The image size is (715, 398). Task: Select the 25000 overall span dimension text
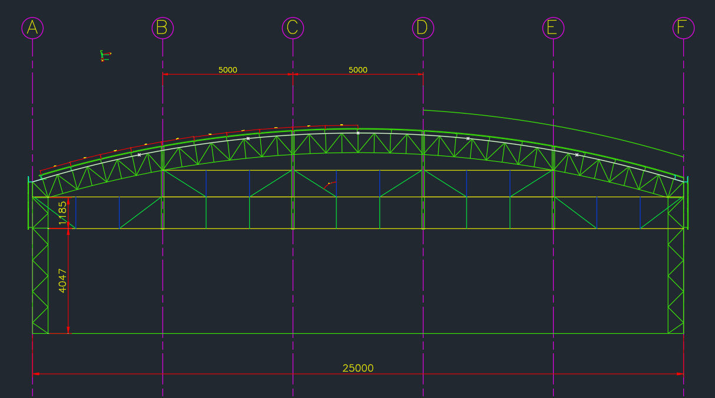pos(357,368)
